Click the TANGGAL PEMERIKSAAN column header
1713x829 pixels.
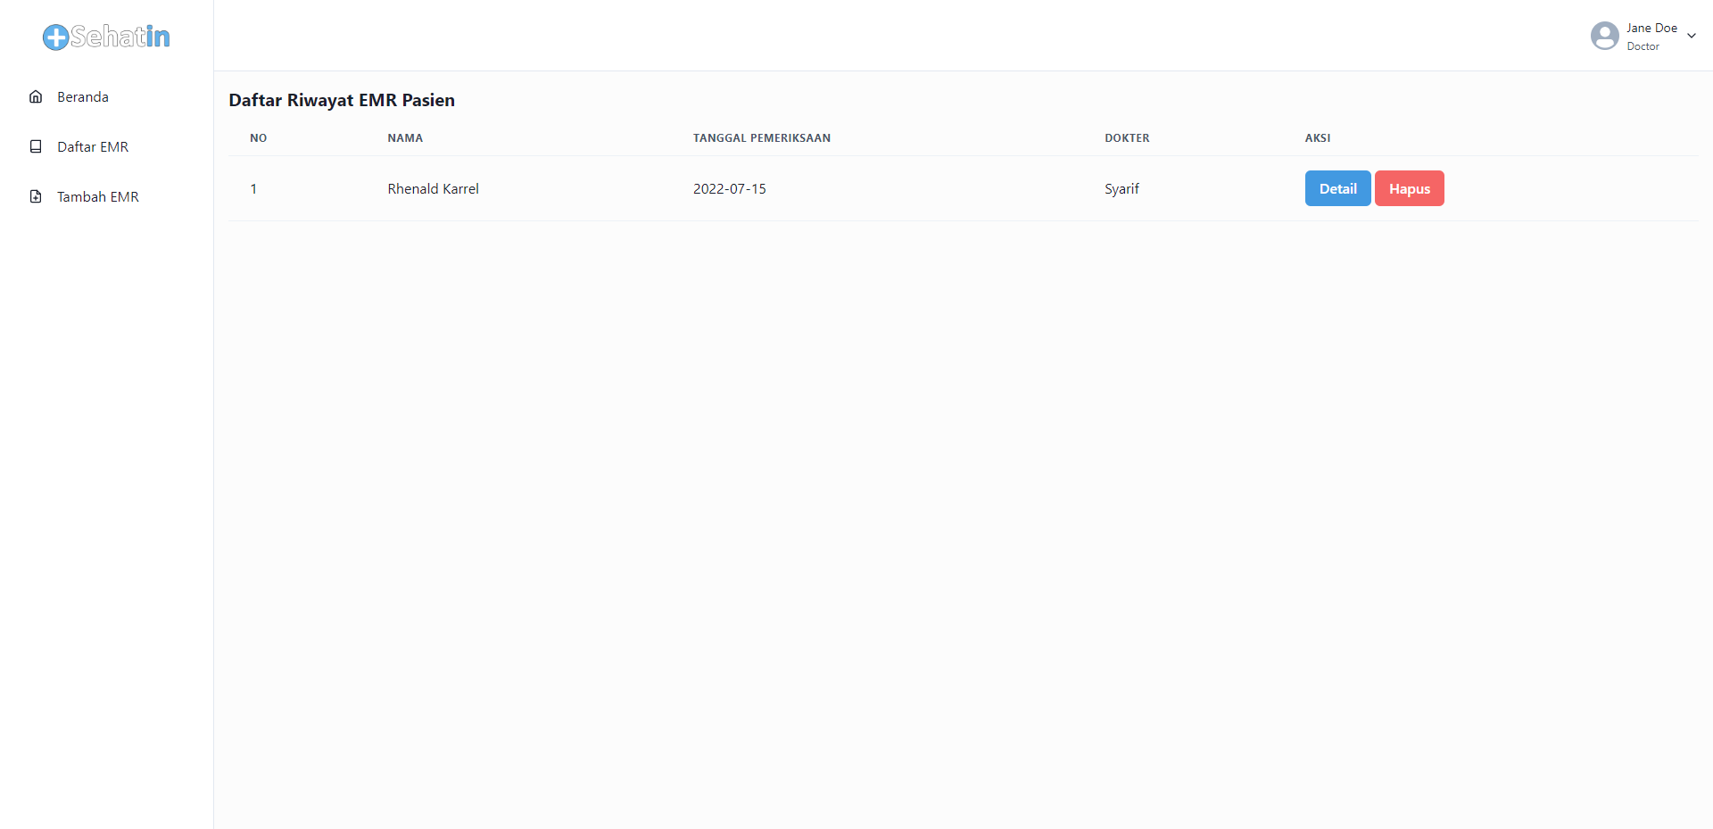762,137
